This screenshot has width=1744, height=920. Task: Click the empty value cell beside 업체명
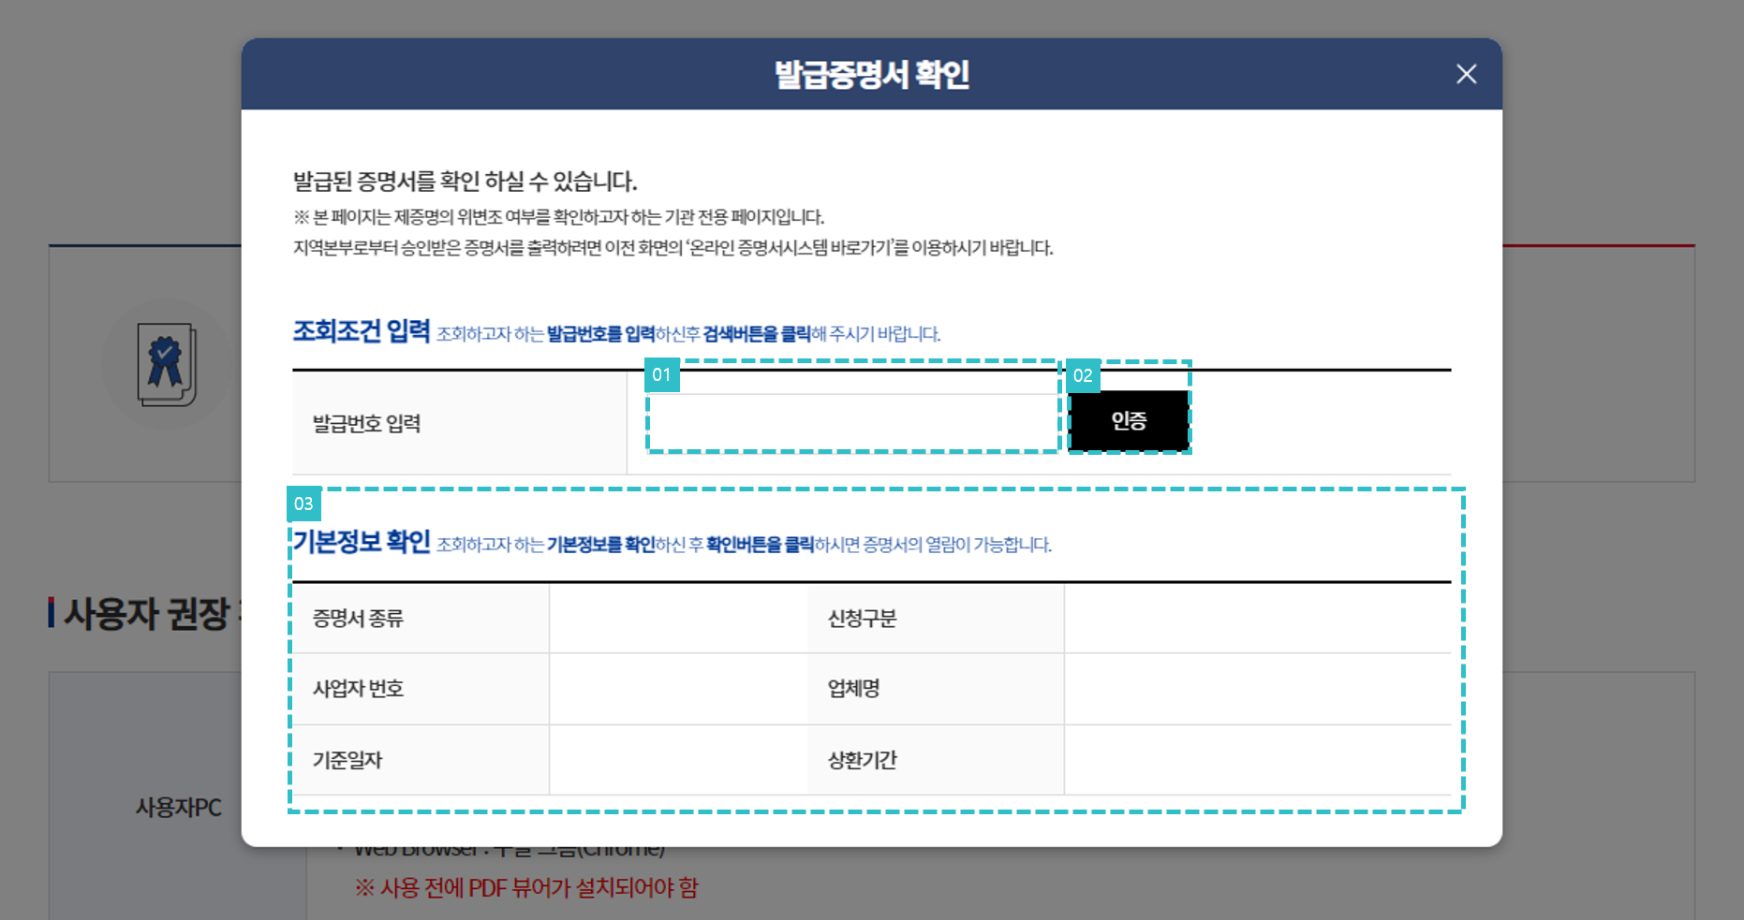(1258, 689)
